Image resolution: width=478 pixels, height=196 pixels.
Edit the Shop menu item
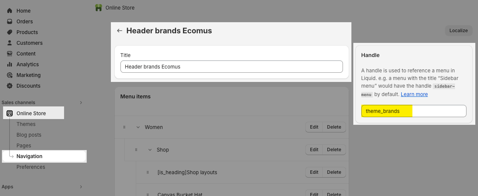[x=314, y=150]
